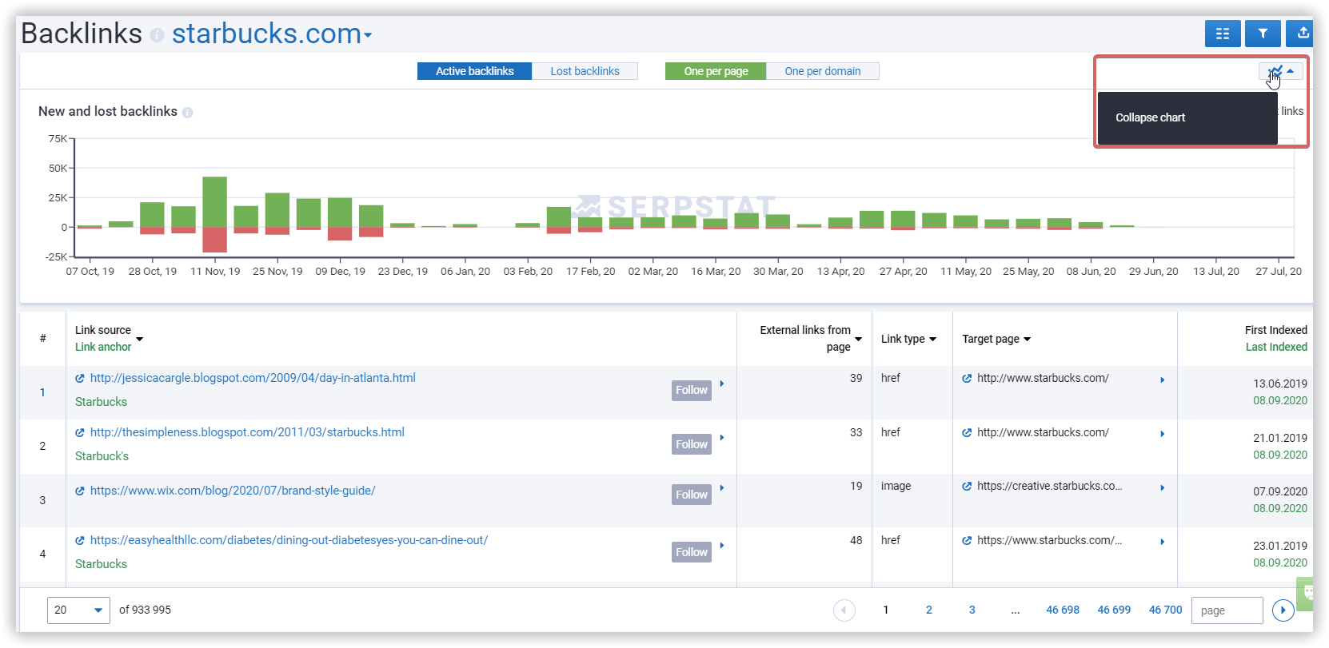1329x648 pixels.
Task: Click info icon next to New and lost backlinks
Action: click(x=187, y=113)
